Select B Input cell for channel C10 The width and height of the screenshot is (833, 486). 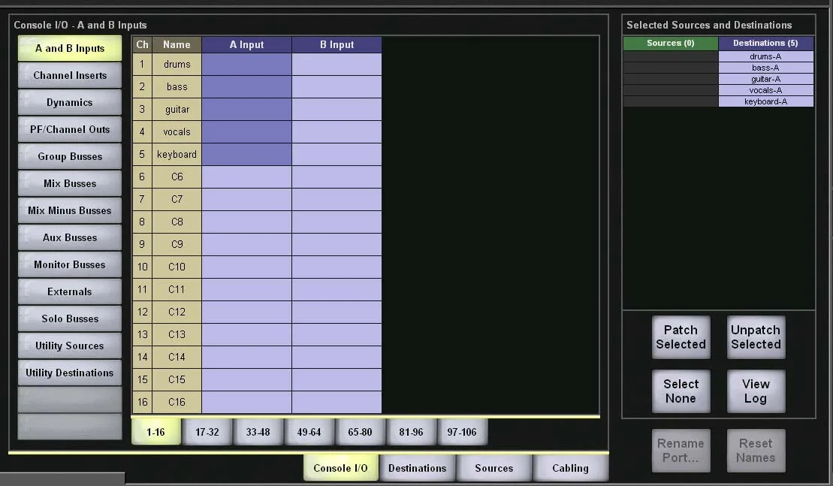pos(337,267)
